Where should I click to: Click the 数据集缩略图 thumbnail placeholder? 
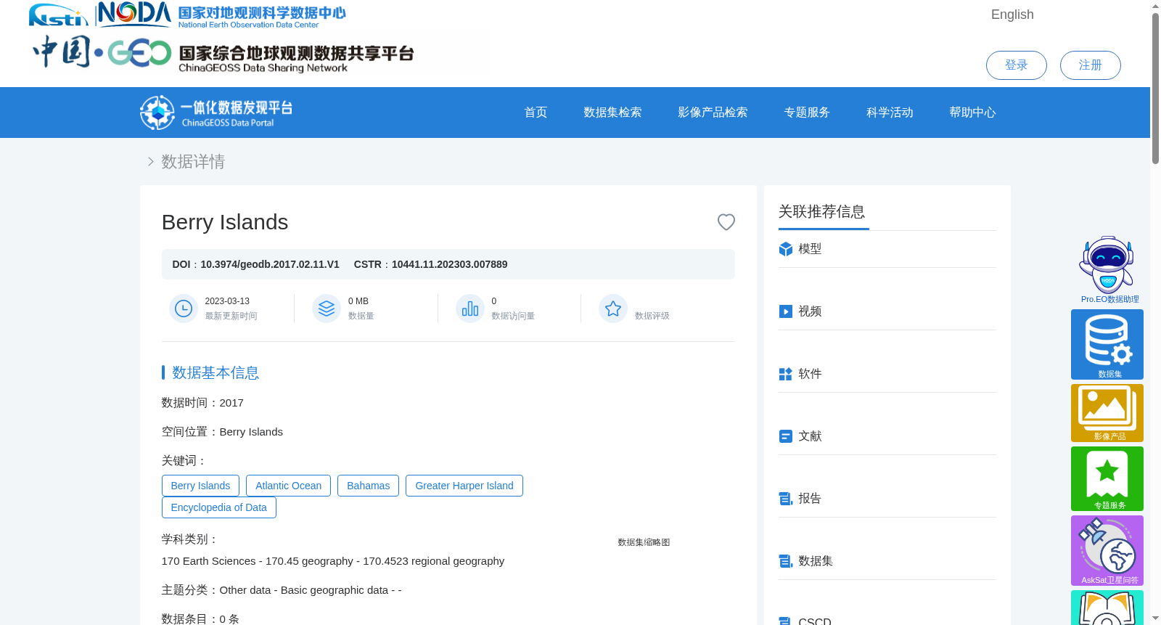pyautogui.click(x=644, y=542)
